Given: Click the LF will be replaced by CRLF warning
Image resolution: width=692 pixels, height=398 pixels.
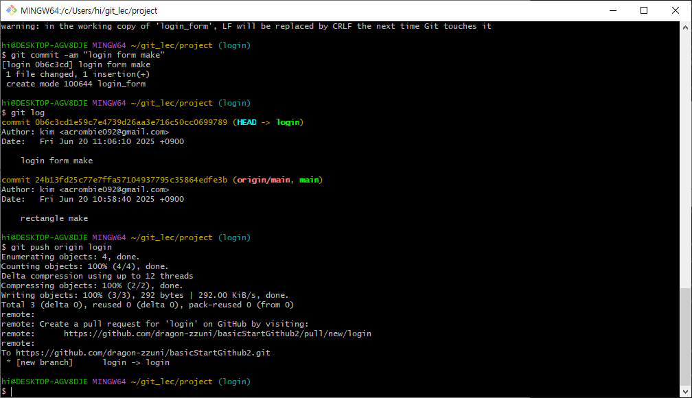Looking at the screenshot, I should coord(246,26).
